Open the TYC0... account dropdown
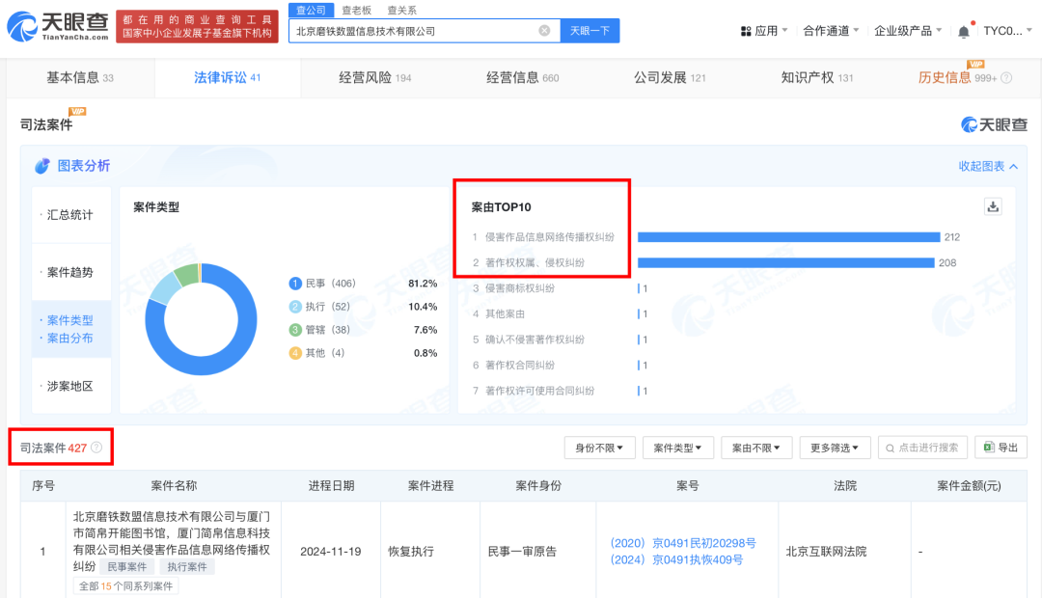Viewport: 1042px width, 598px height. pyautogui.click(x=1007, y=31)
